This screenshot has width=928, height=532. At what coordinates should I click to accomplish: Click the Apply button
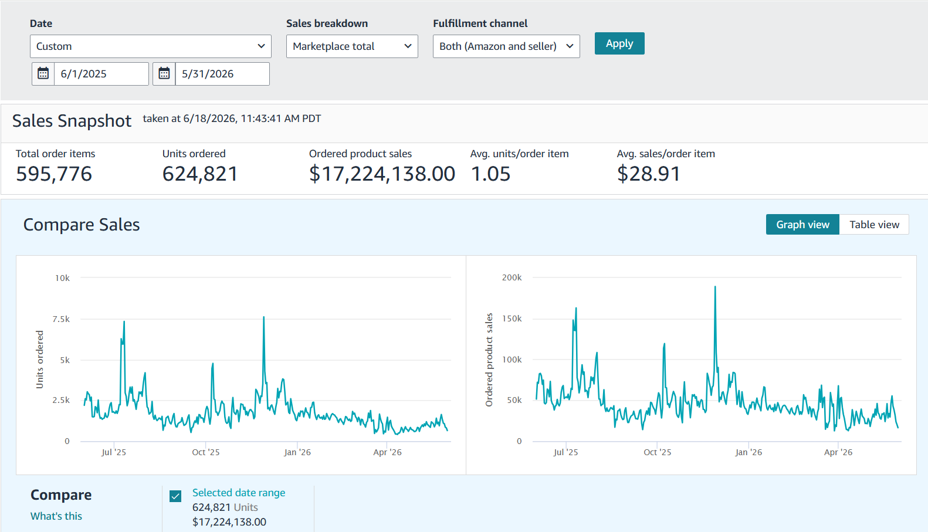point(619,43)
